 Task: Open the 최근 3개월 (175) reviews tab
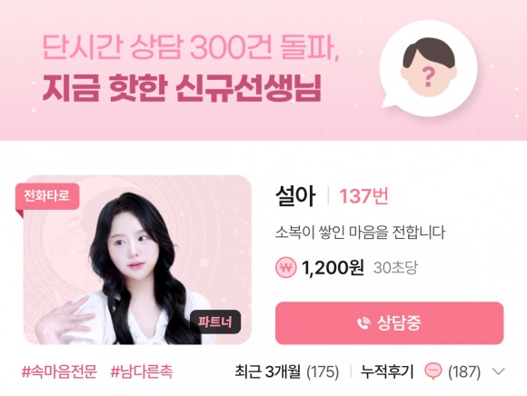[x=287, y=371]
